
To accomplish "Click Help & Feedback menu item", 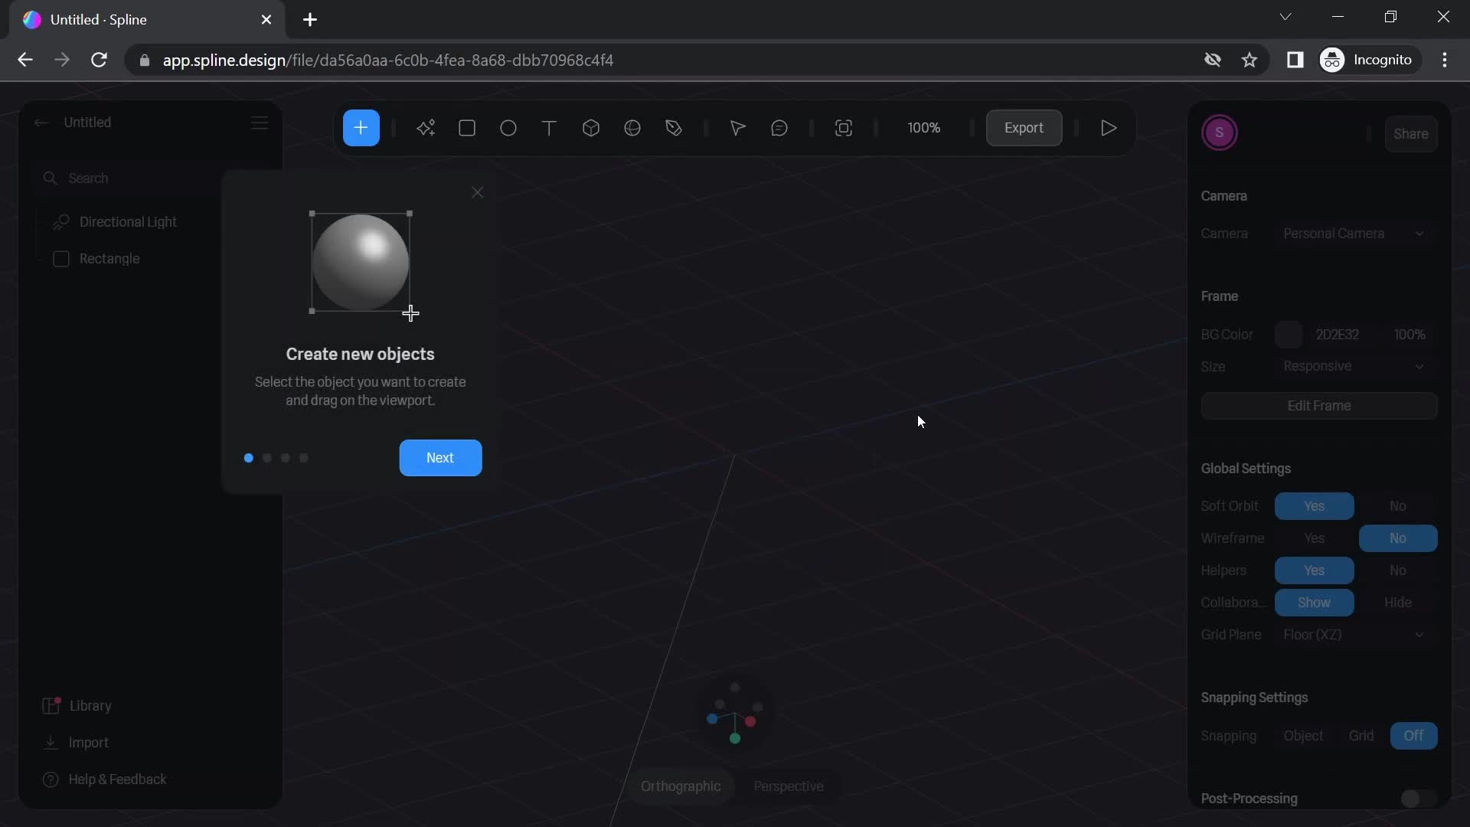I will pos(118,777).
